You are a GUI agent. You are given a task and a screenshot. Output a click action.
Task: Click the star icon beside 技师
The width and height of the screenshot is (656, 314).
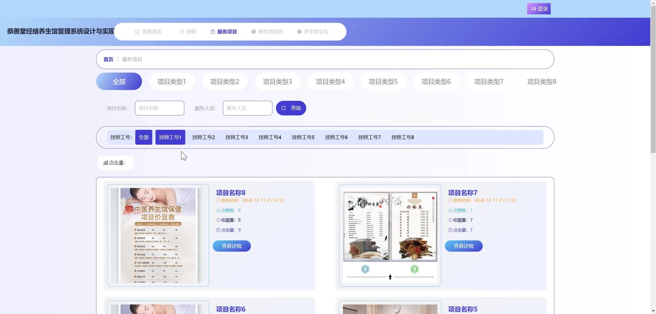(x=182, y=32)
